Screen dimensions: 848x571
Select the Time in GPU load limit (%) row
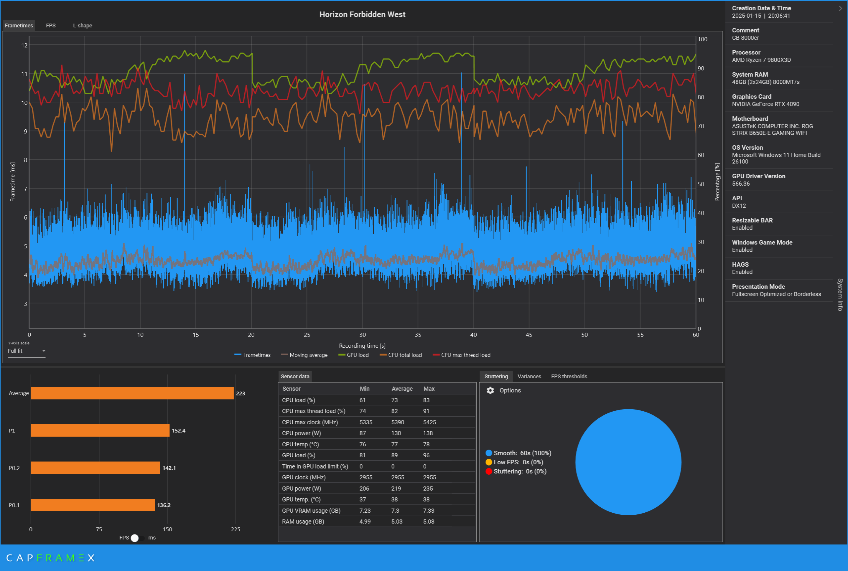(377, 466)
